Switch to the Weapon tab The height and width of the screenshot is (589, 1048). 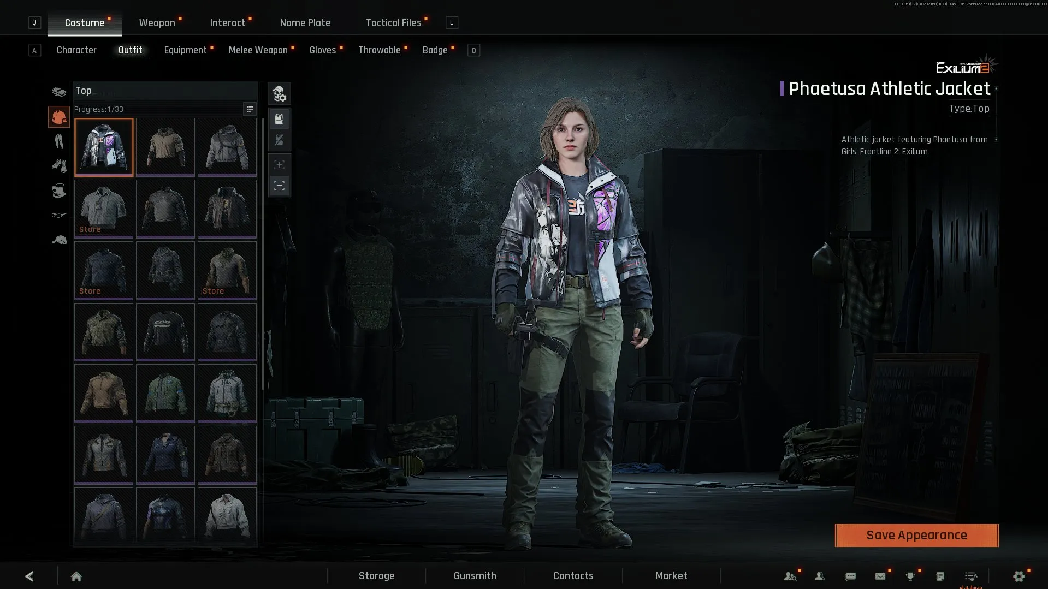click(157, 23)
